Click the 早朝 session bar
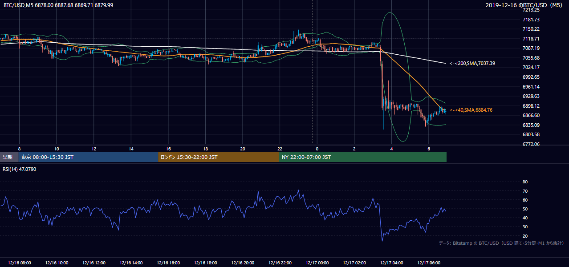Viewport: 569px width, 267px height. point(8,157)
